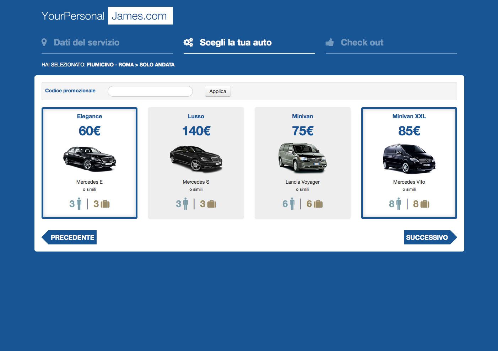Click the luggage icon on Lusso card

click(212, 204)
